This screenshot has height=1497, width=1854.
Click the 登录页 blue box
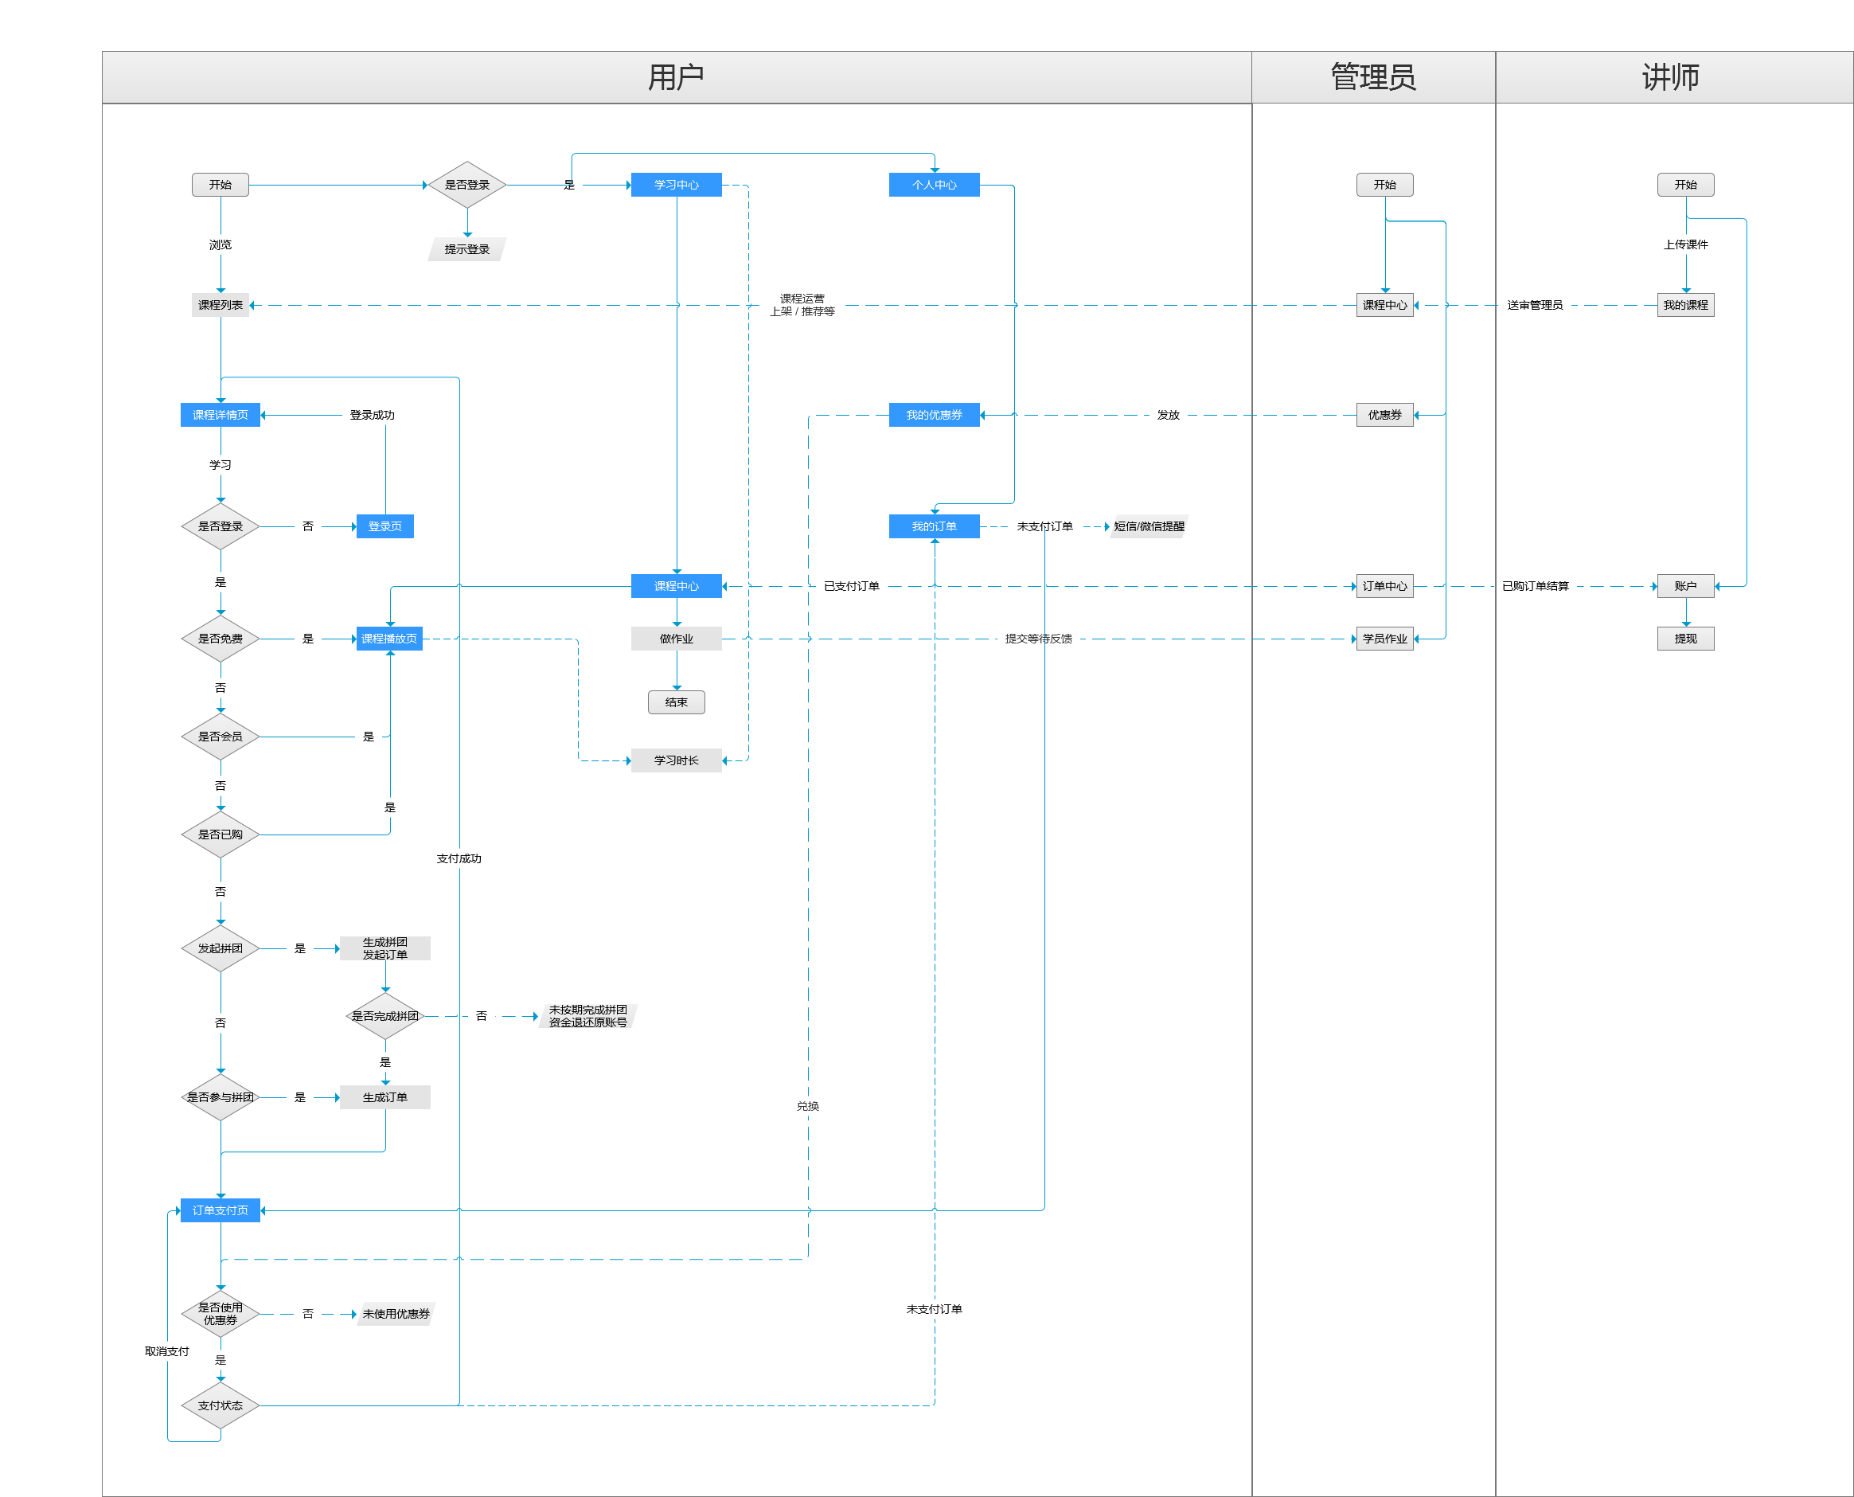pos(384,526)
